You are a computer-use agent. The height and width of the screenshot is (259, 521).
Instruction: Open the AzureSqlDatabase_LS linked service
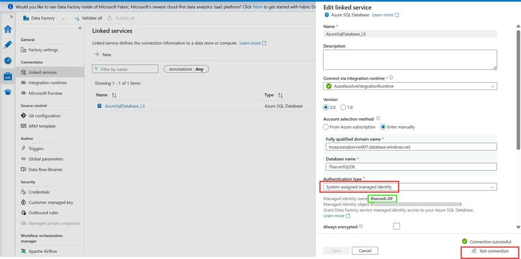(125, 107)
